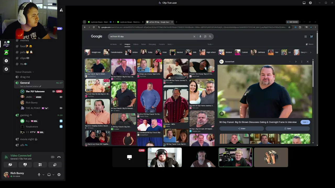This screenshot has height=188, width=335.
Task: Collapse the Voice Channels category
Action: point(25,72)
